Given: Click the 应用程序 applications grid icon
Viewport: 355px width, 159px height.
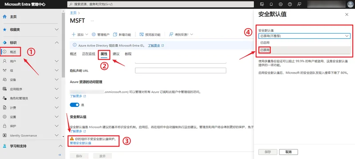Looking at the screenshot, I should [4, 89].
